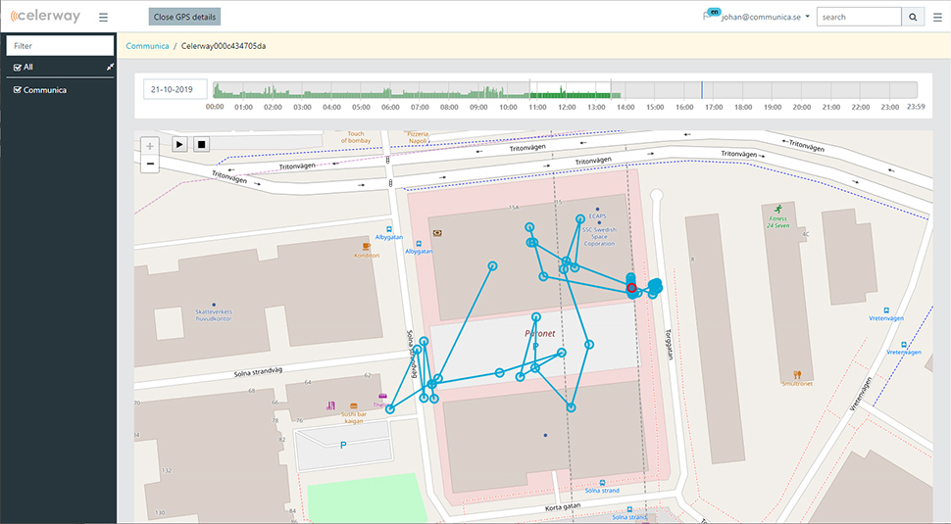Click the Konditori cafe icon
This screenshot has height=524, width=951.
(x=367, y=247)
